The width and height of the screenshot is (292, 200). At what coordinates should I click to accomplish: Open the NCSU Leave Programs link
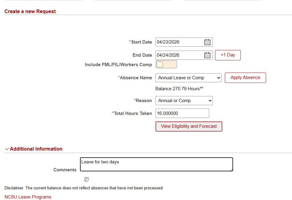[x=28, y=197]
